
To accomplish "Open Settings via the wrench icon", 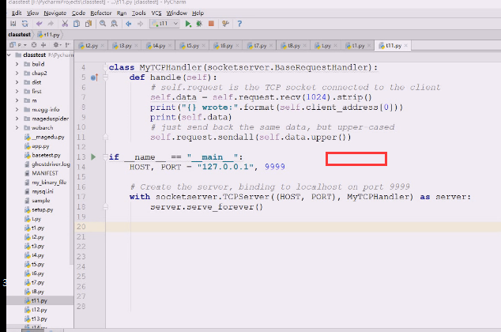I will [x=225, y=24].
